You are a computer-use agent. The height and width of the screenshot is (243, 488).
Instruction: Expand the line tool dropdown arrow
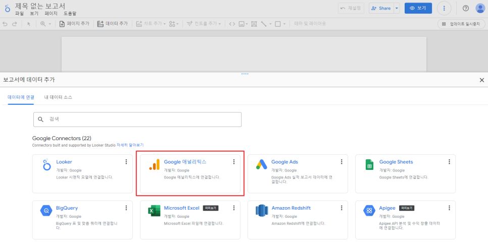(270, 24)
